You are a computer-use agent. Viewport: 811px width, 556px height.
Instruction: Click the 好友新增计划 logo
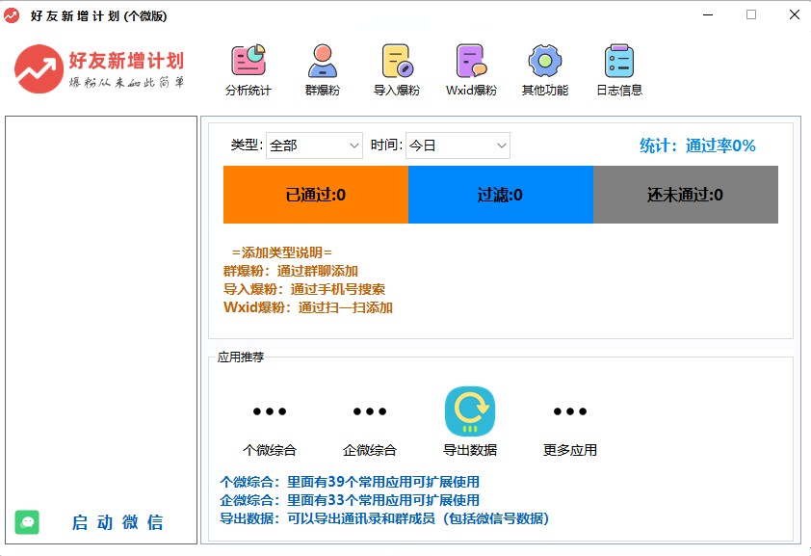point(99,69)
